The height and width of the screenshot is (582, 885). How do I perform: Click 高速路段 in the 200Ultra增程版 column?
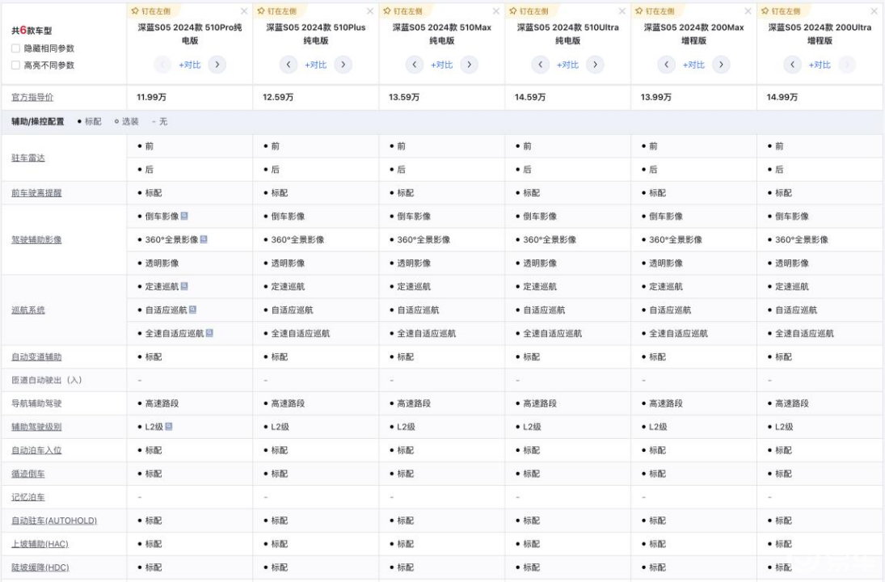(792, 403)
